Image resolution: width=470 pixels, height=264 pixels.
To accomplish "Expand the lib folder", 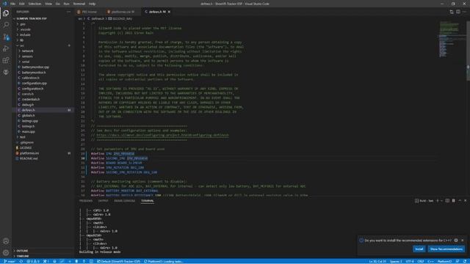I will [21, 40].
